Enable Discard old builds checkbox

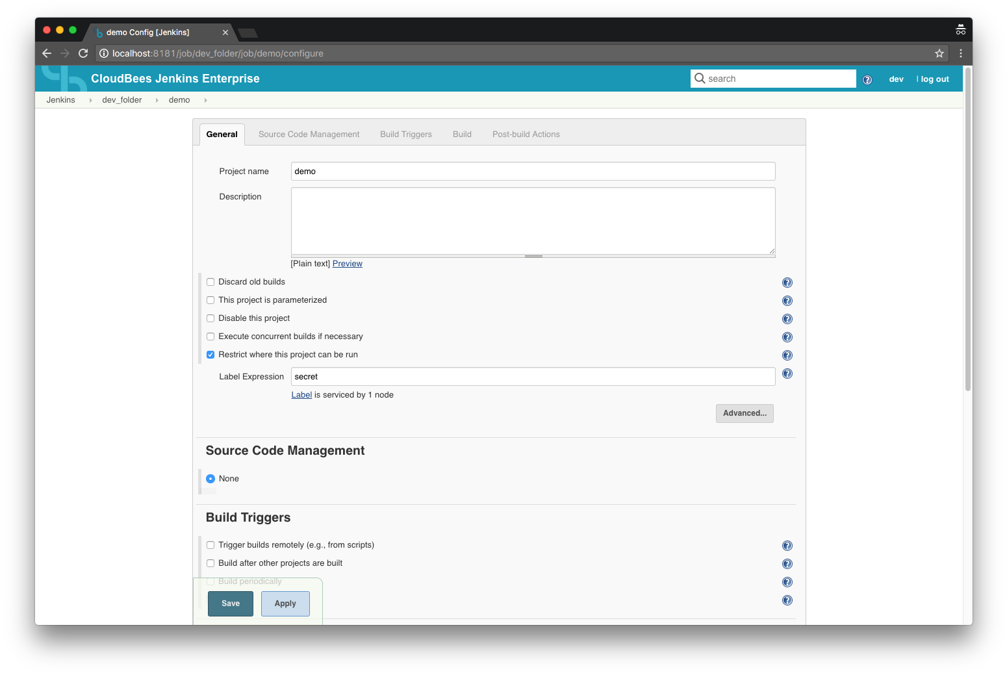[210, 282]
